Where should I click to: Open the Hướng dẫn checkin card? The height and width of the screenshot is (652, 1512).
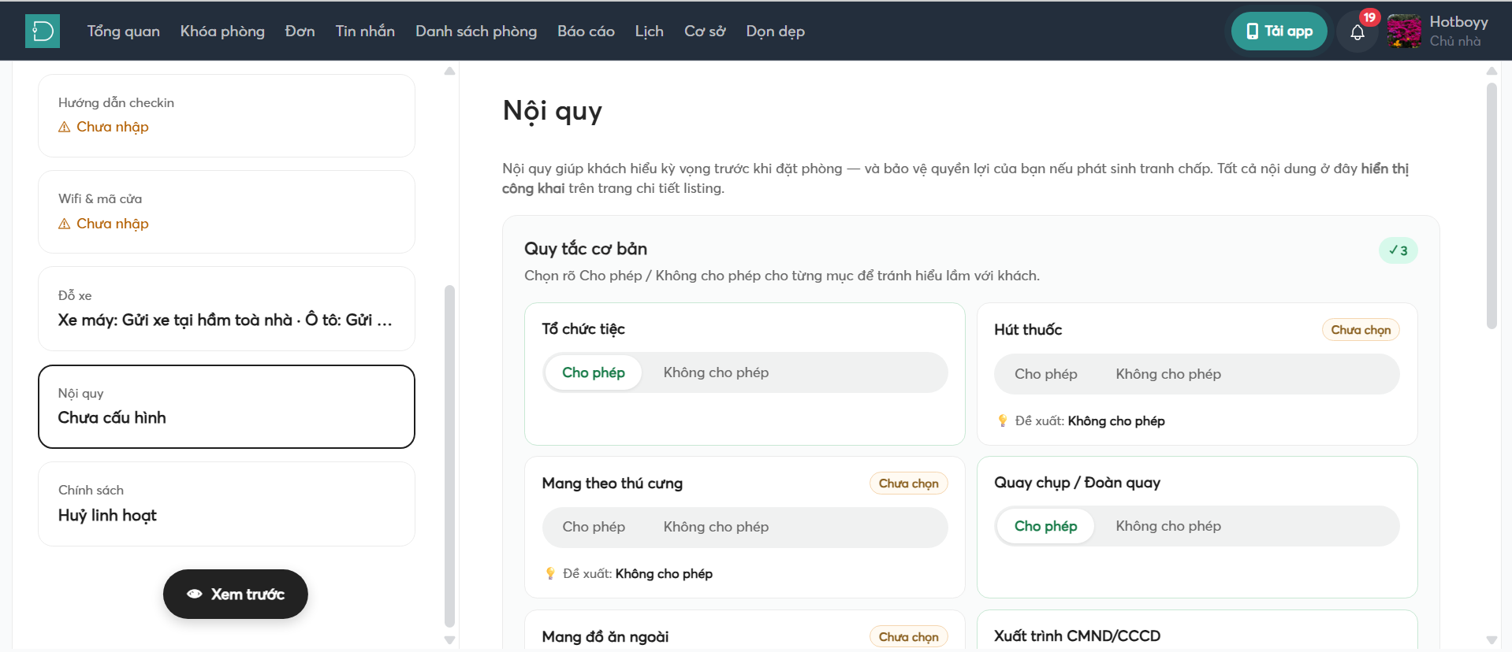(x=226, y=116)
